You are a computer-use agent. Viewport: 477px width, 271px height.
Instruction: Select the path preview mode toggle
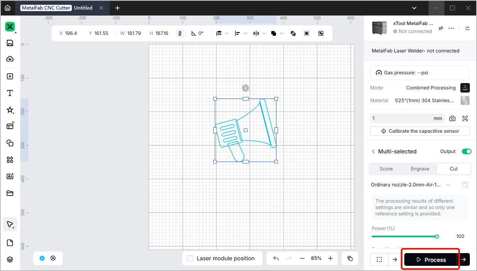pyautogui.click(x=53, y=258)
